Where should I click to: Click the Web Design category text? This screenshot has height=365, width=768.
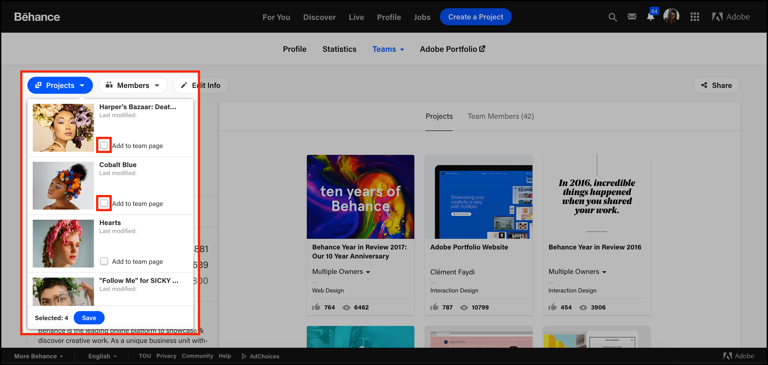click(x=328, y=290)
